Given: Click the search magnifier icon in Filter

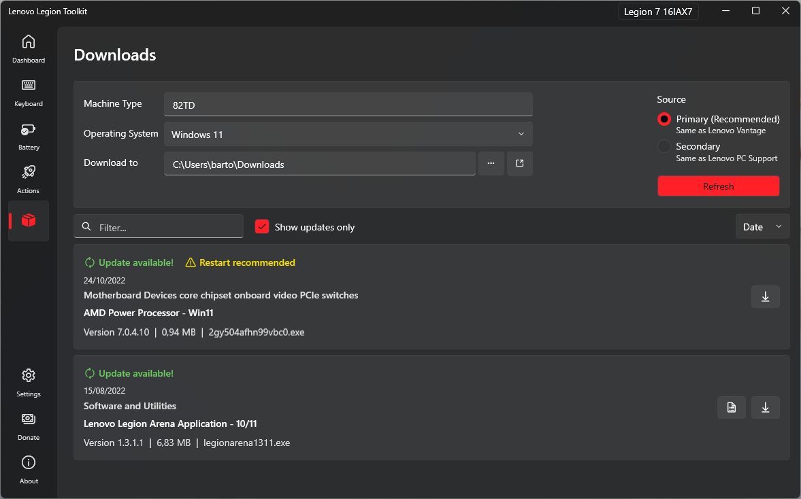Looking at the screenshot, I should pos(86,226).
